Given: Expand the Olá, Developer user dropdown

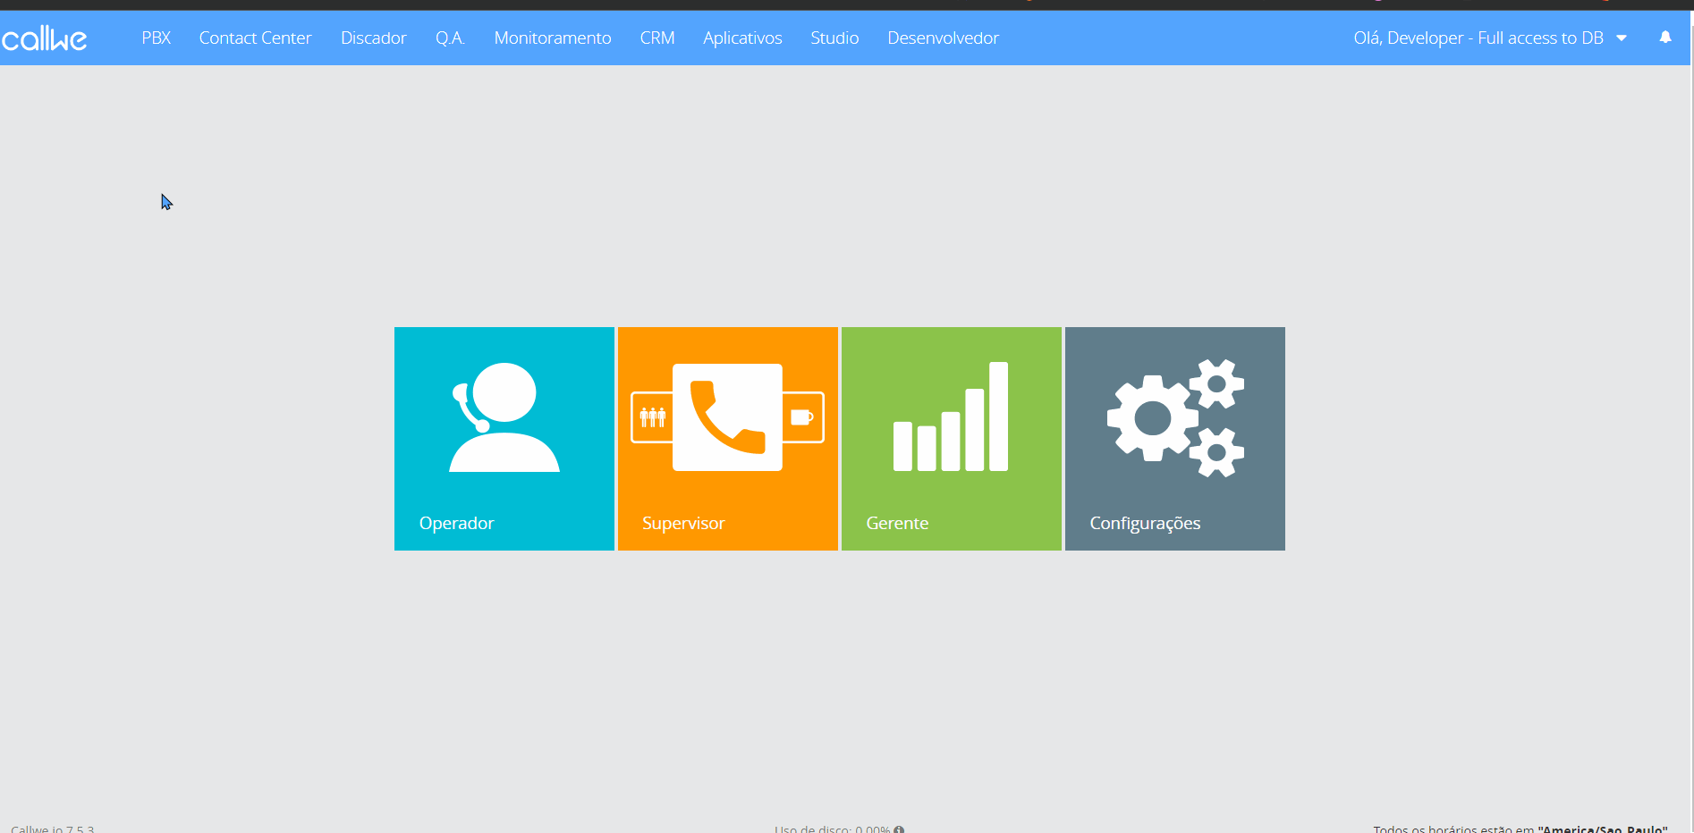Looking at the screenshot, I should tap(1490, 38).
